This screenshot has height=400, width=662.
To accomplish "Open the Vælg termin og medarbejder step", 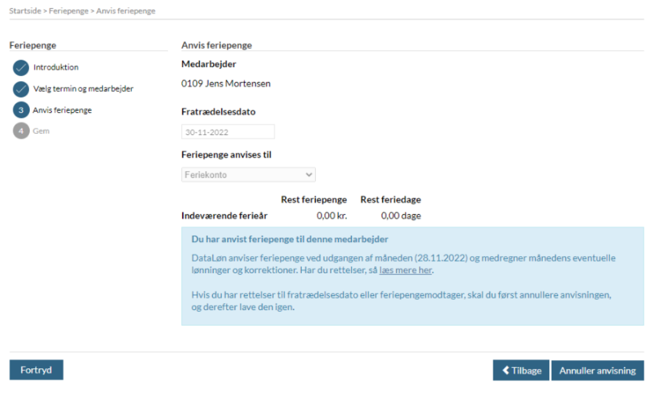I will [x=83, y=89].
